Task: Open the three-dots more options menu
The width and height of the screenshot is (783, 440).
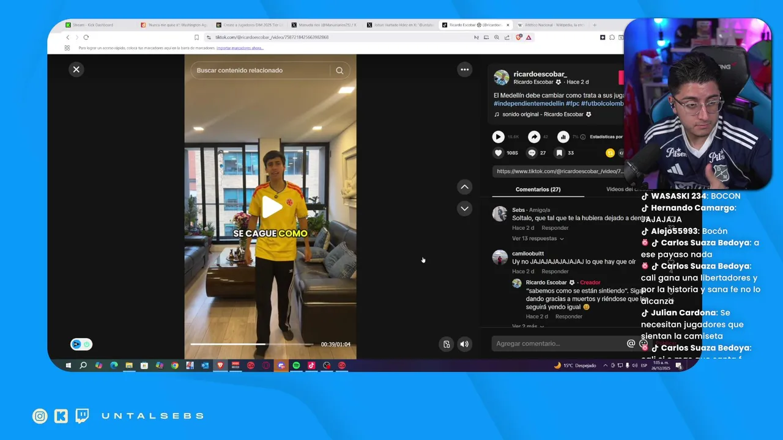Action: pos(465,70)
